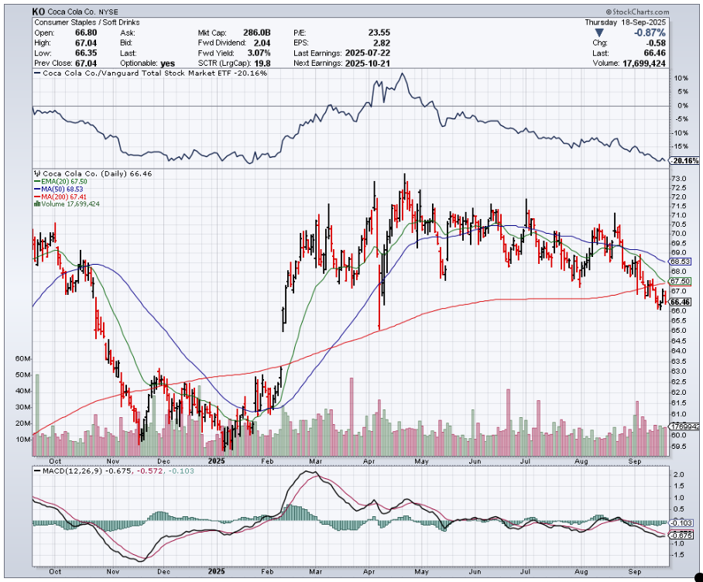Click the -0.103 histogram flag in the MACD panel
This screenshot has width=703, height=582.
click(x=681, y=523)
